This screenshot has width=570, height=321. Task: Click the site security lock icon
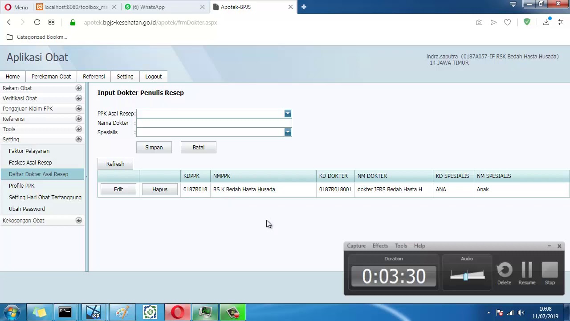(x=73, y=22)
